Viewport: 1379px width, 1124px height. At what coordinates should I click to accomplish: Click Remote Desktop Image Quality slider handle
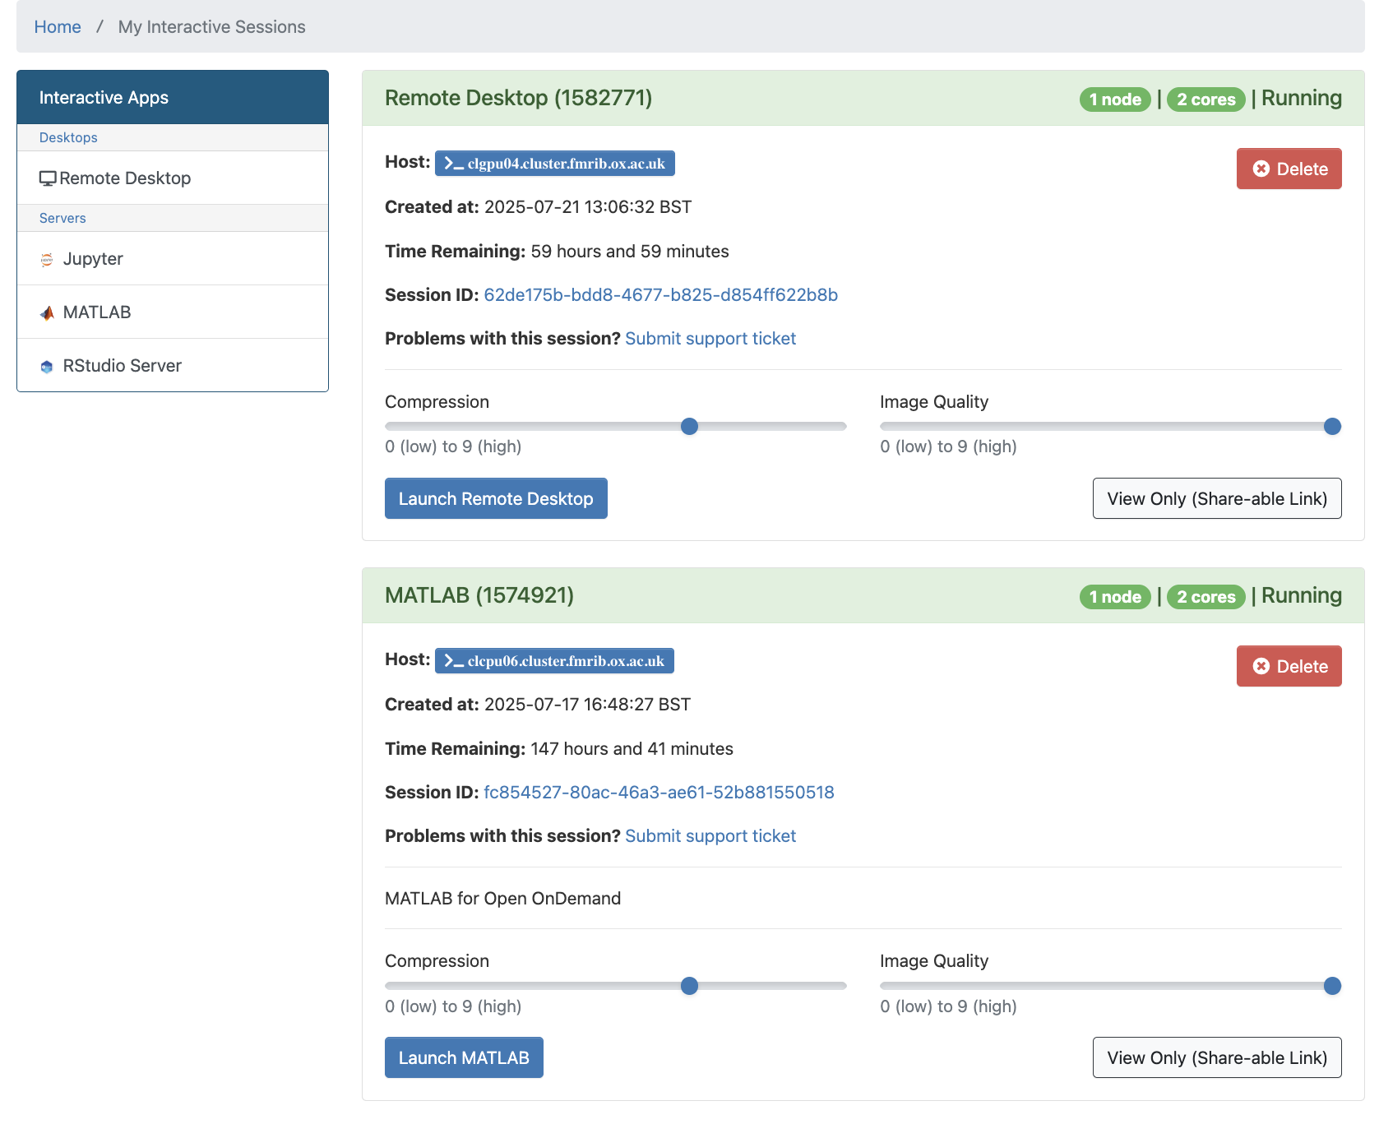(1332, 426)
